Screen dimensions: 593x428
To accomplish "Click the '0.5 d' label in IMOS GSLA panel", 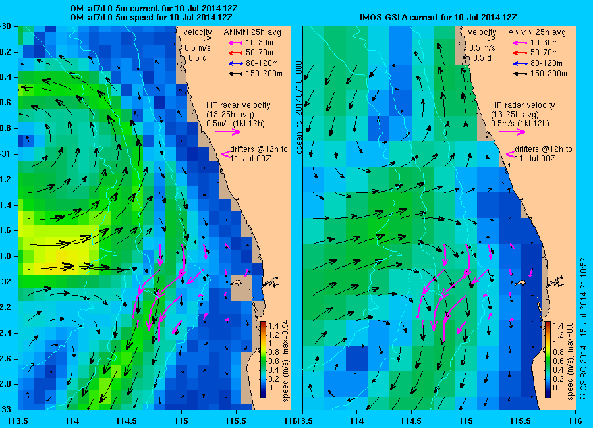I will click(482, 58).
